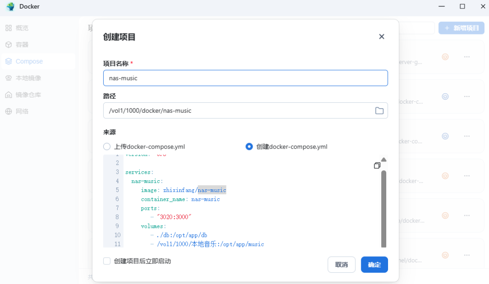Click the Docker whale app icon

[x=10, y=6]
